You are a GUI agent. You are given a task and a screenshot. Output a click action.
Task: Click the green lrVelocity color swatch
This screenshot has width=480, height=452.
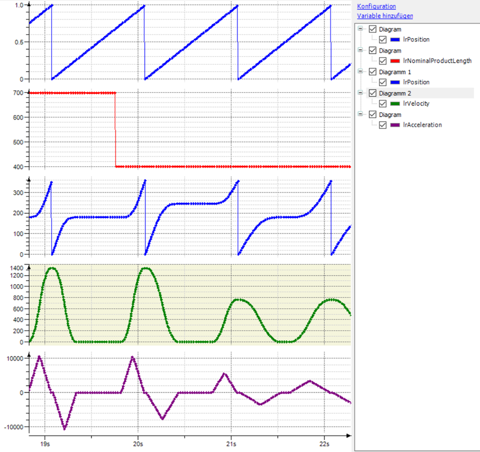tap(395, 104)
